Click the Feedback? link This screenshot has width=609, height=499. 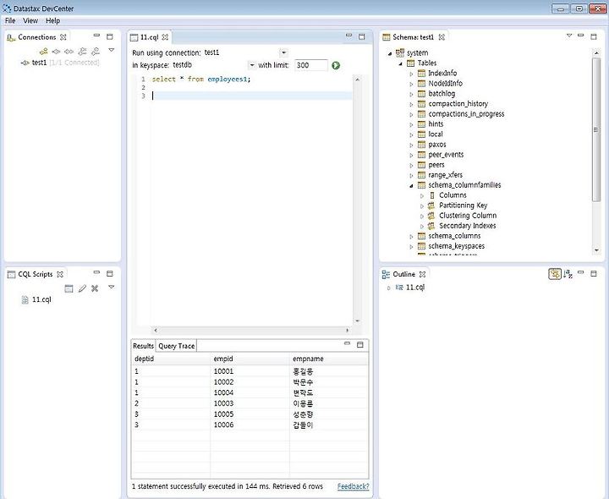tap(353, 486)
